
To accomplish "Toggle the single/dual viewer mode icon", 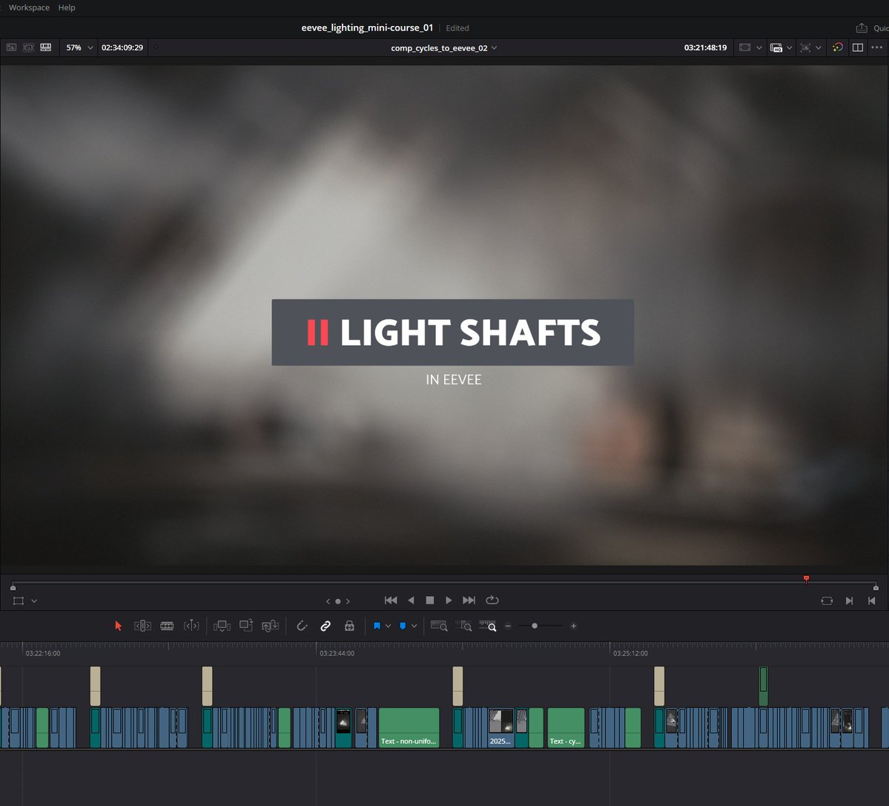I will (x=858, y=47).
